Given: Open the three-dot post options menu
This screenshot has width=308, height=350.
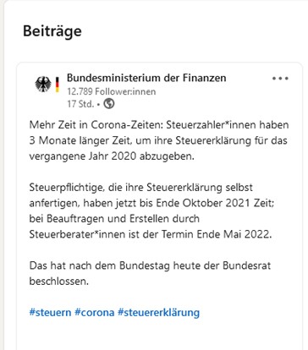Looking at the screenshot, I should pyautogui.click(x=280, y=79).
